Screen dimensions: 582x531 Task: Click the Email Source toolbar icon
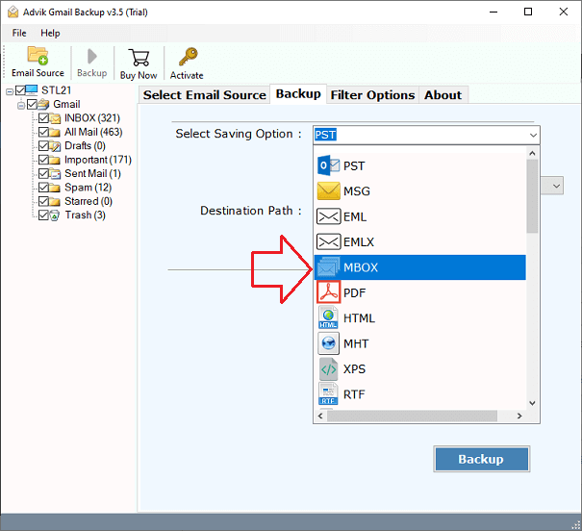pyautogui.click(x=38, y=56)
